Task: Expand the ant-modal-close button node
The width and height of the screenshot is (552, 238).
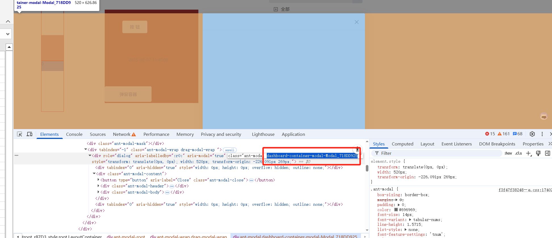Action: 98,180
